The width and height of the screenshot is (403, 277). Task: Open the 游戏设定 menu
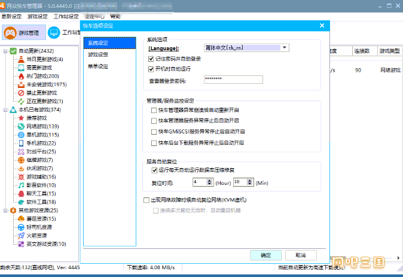38,17
